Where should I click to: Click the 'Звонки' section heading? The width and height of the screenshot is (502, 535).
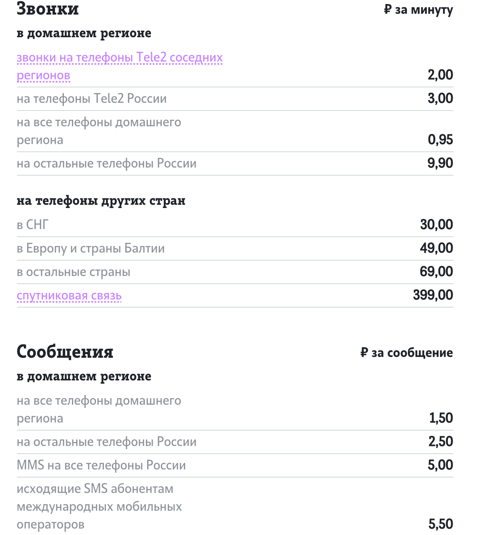[48, 9]
